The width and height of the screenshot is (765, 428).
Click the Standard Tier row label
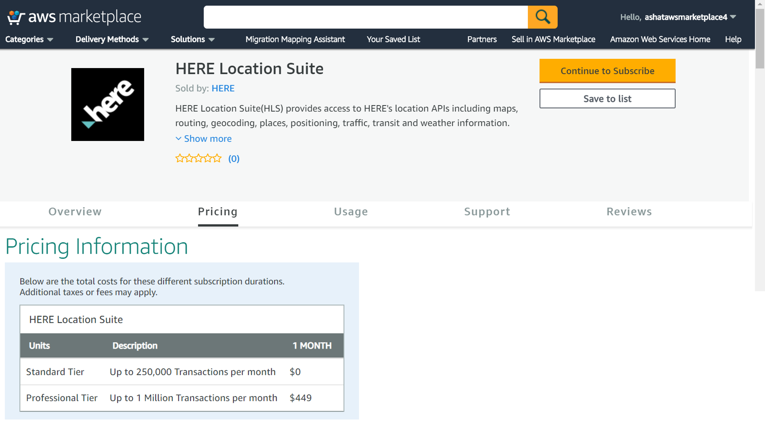(55, 372)
